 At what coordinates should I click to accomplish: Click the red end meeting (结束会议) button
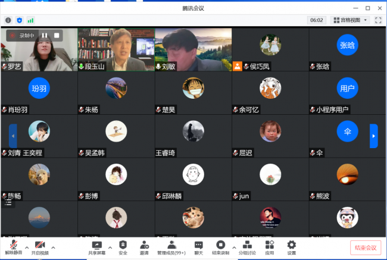tap(365, 248)
